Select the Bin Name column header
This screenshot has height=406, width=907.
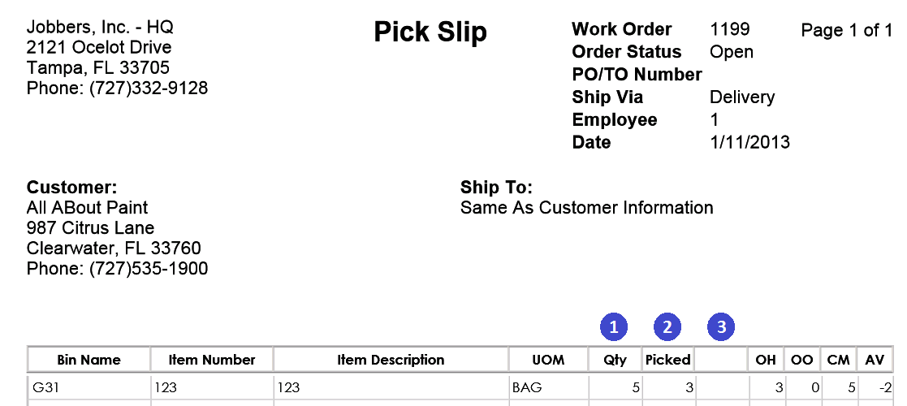click(x=89, y=360)
